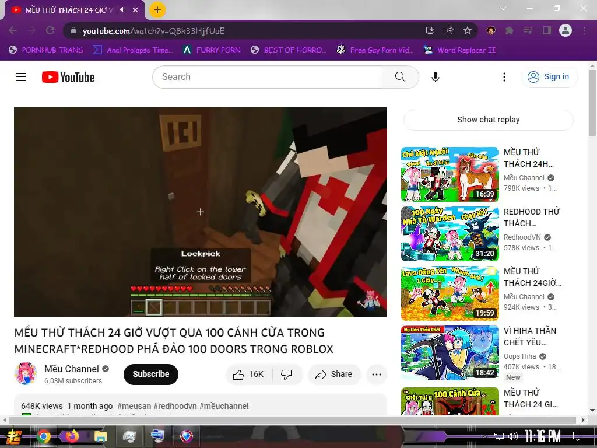Open thumbnail of 31:20 video

tap(449, 234)
